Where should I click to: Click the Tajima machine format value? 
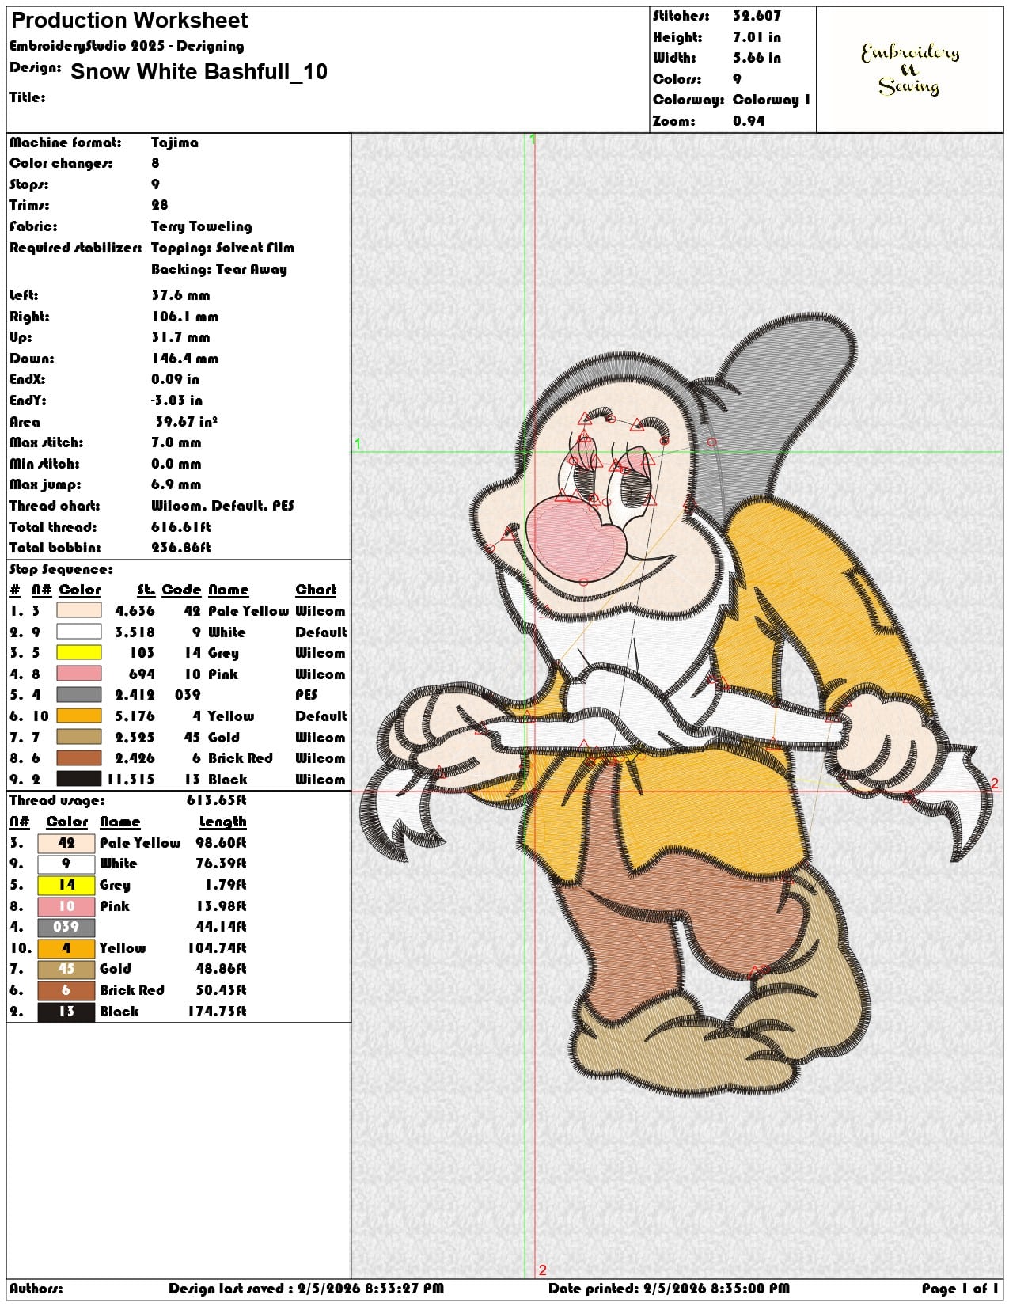pos(175,142)
